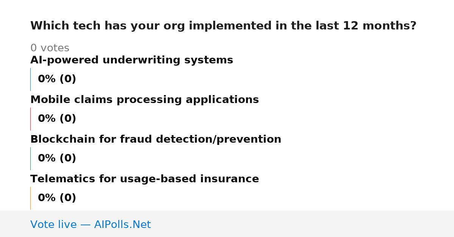This screenshot has height=237, width=454.
Task: Open the Vote live AIPolls.Net link
Action: [90, 225]
